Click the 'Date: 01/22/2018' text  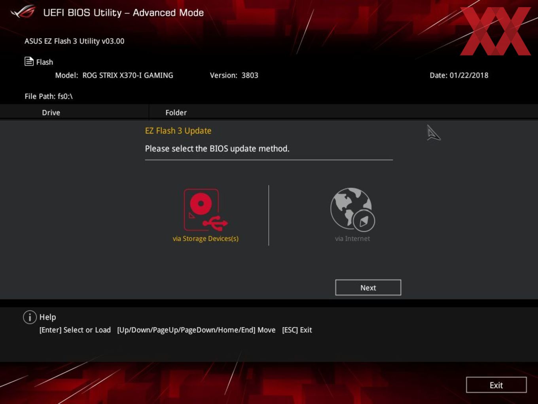point(459,75)
